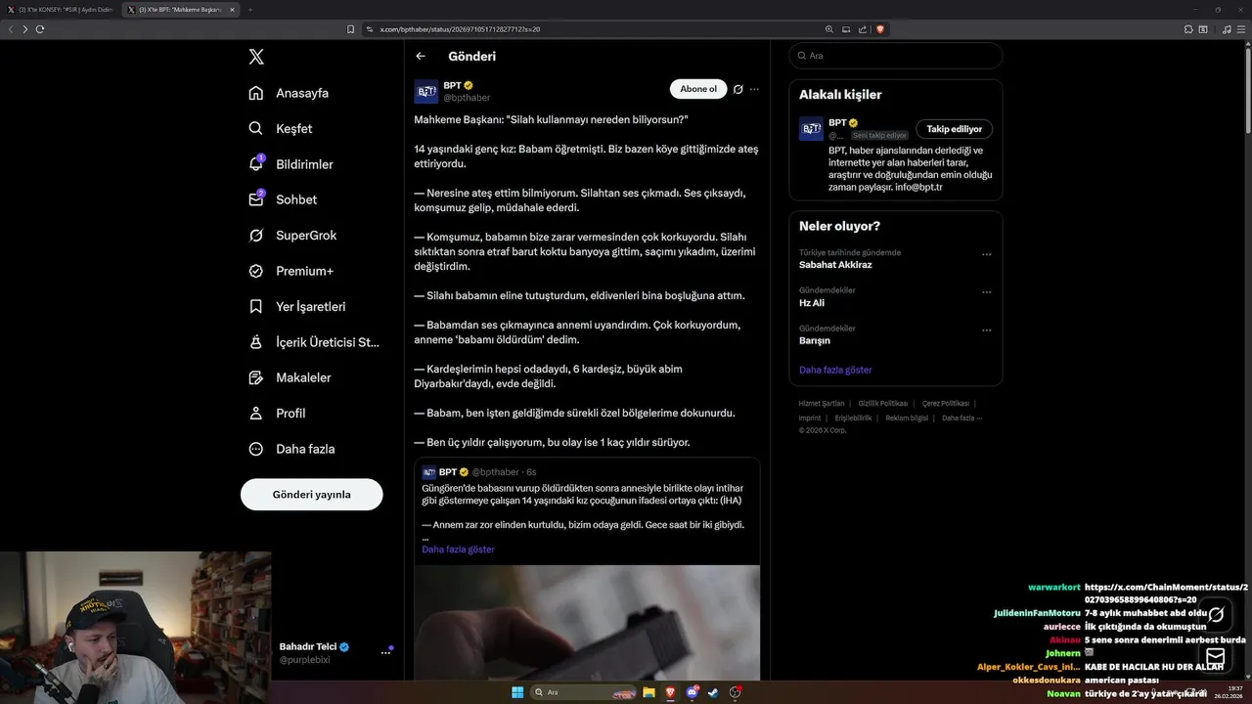Click Daha fazla göster in quoted post
The height and width of the screenshot is (704, 1252).
(x=458, y=550)
